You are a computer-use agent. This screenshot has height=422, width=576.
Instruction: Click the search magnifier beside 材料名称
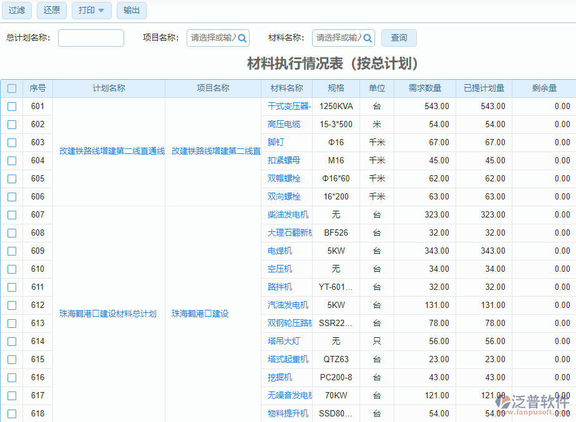[368, 37]
